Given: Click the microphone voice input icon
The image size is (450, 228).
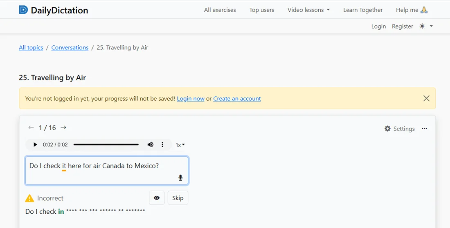Looking at the screenshot, I should 180,177.
